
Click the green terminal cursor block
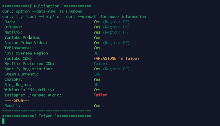pos(3,121)
